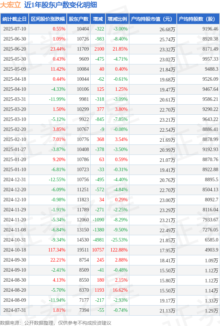Select the 户均持股市值（元） header
Viewport: 220px width, 326px height.
tap(153, 19)
